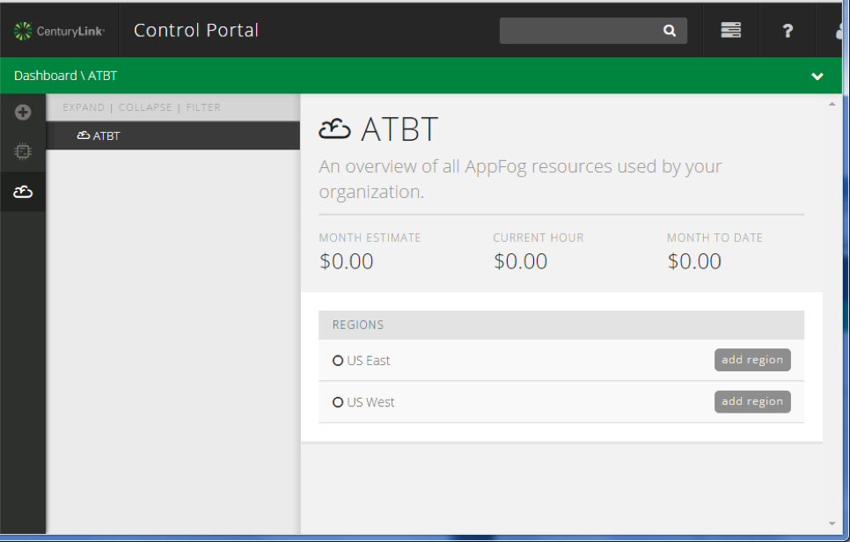Click the plus create icon in sidebar
Viewport: 850px width, 542px height.
[x=23, y=113]
